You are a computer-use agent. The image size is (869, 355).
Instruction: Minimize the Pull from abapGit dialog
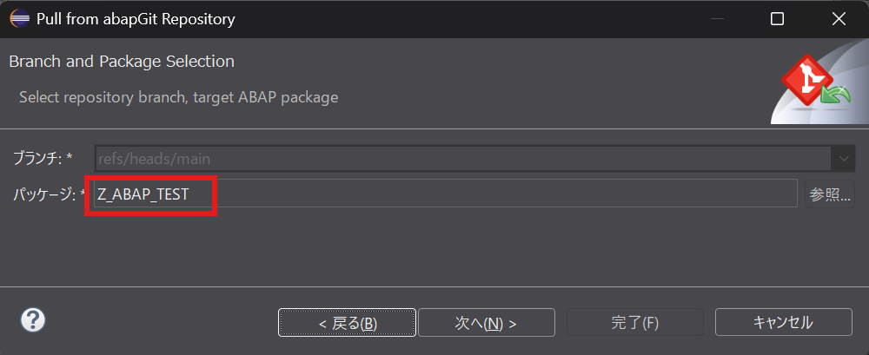715,18
